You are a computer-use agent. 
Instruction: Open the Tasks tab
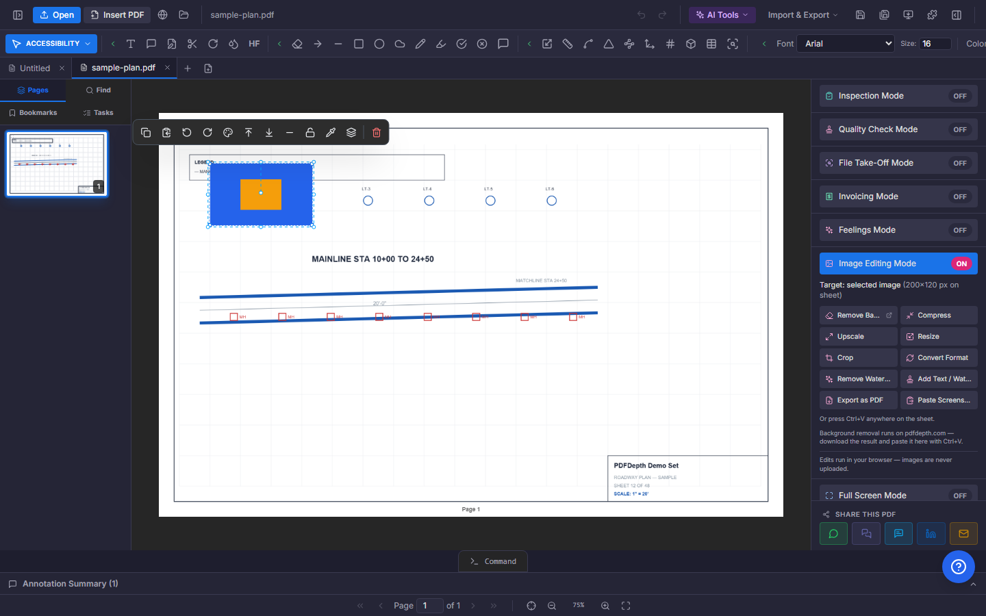(x=98, y=113)
